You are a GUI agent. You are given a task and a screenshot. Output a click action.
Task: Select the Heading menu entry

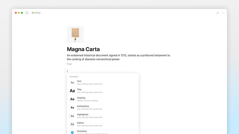tap(103, 99)
